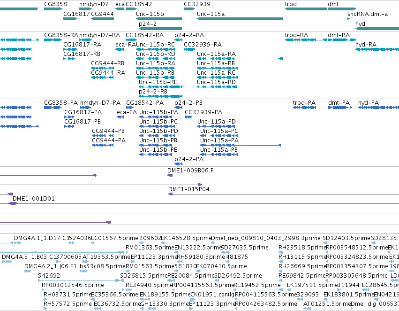
Task: Select the dmt gene label
Action: (x=333, y=4)
